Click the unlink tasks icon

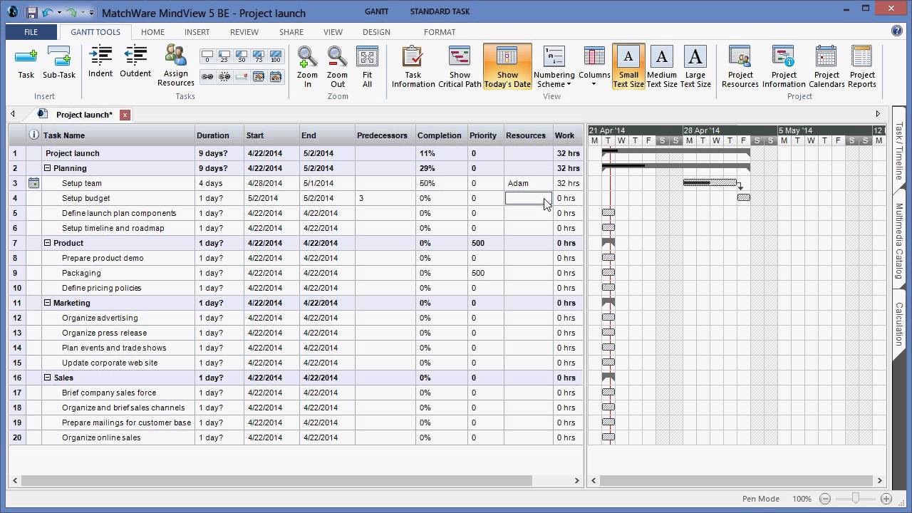click(224, 76)
